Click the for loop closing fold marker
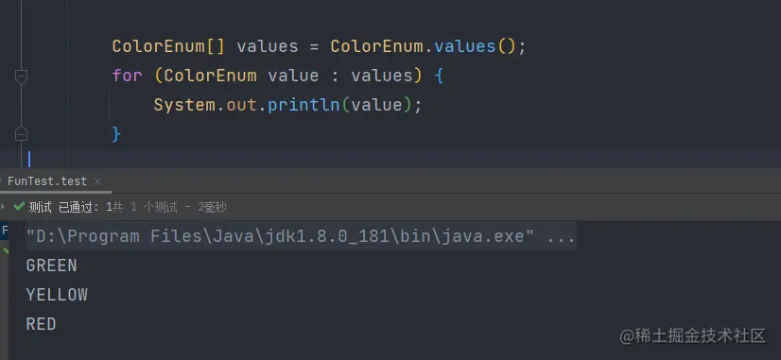 click(x=21, y=133)
